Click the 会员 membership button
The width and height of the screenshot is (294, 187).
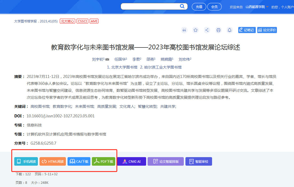[x=214, y=7]
